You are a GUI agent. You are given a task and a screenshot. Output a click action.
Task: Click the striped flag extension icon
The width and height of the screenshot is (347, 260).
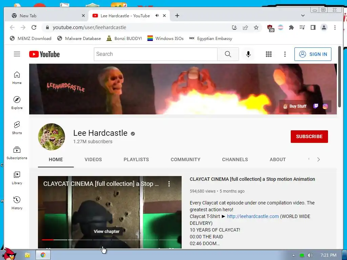280,27
